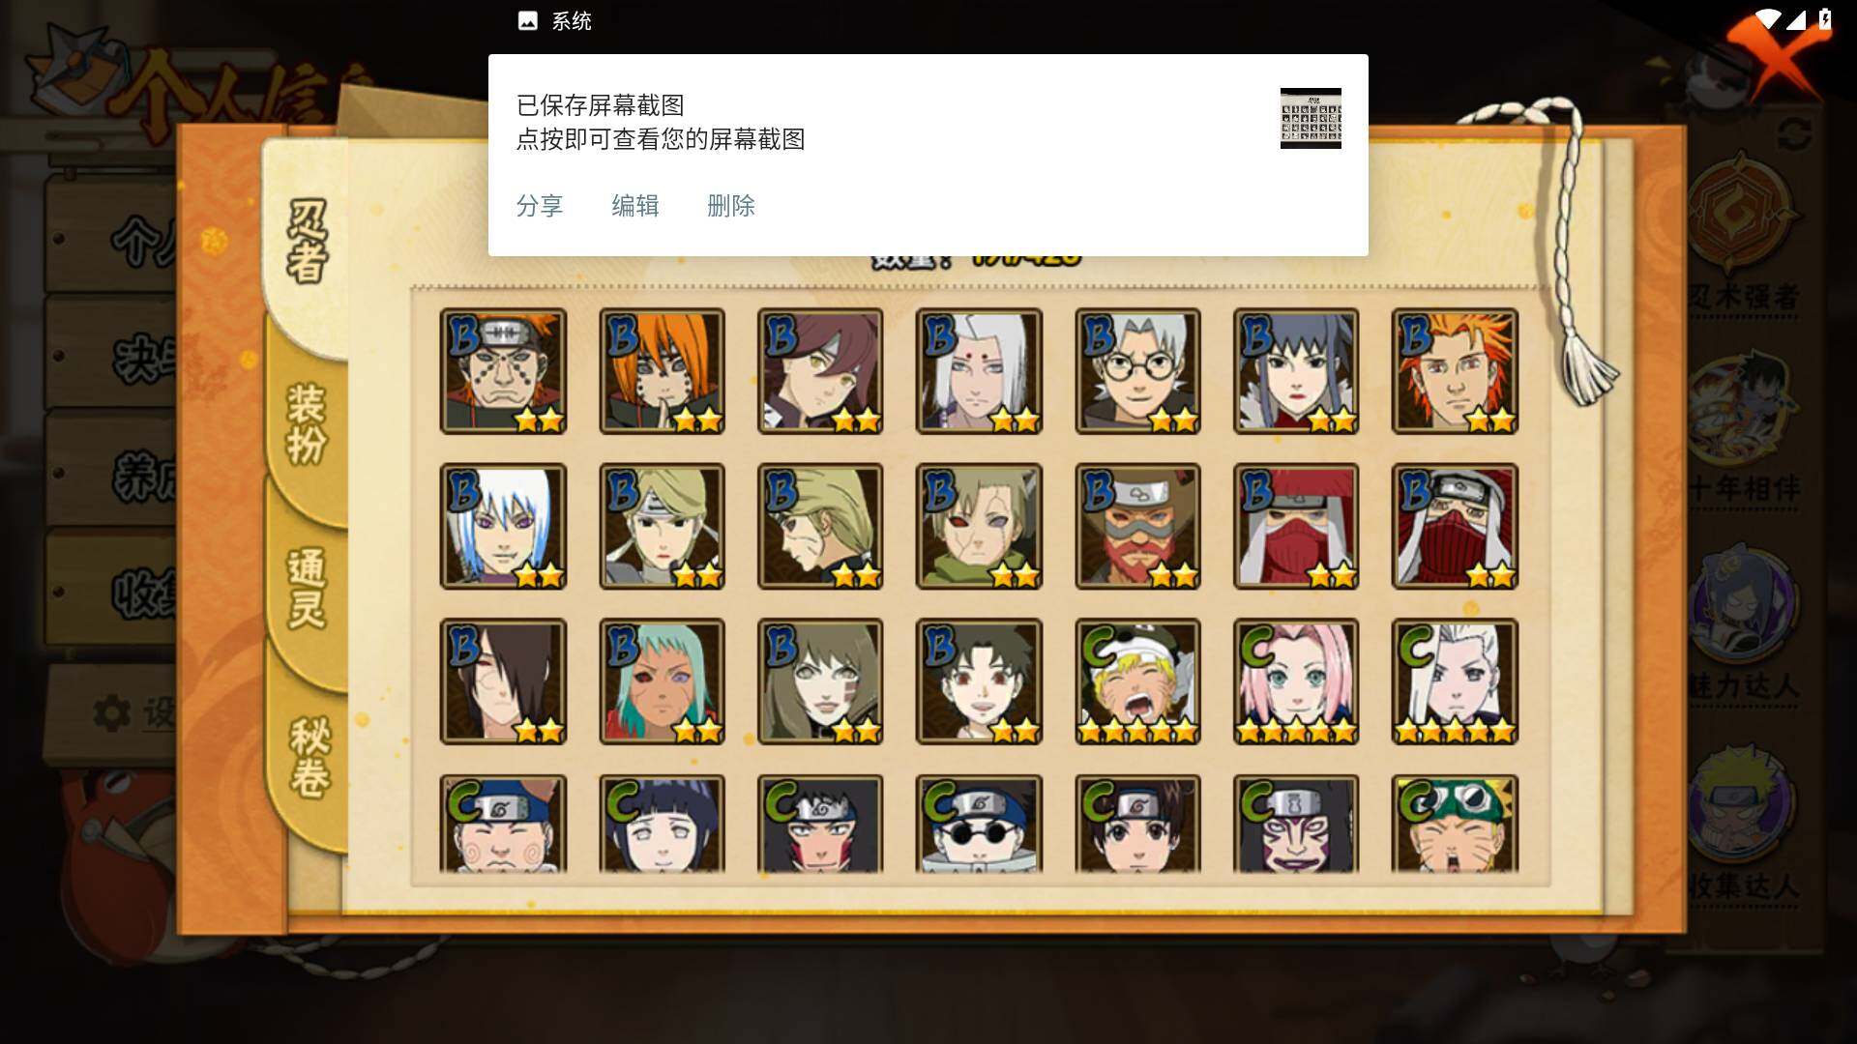Select the Pain ninja with black piercings
Image resolution: width=1857 pixels, height=1044 pixels.
click(x=503, y=371)
